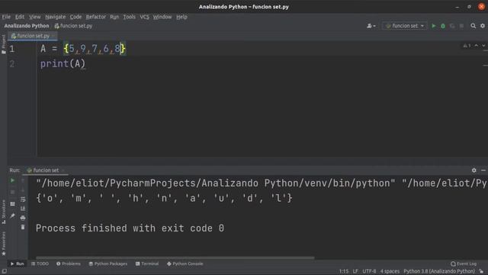The height and width of the screenshot is (275, 488).
Task: Click the Run with Coverage icon
Action: click(452, 26)
